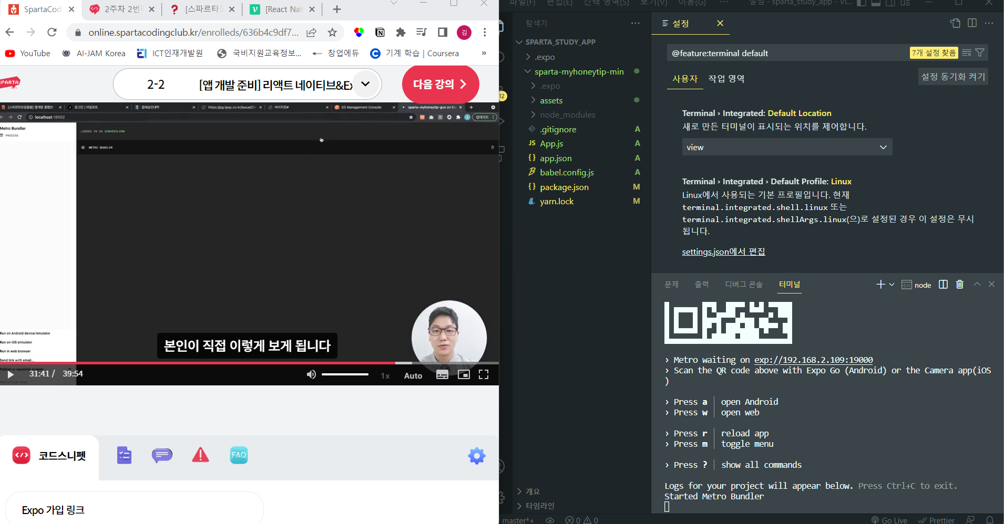
Task: Click settings search field
Action: coord(787,53)
